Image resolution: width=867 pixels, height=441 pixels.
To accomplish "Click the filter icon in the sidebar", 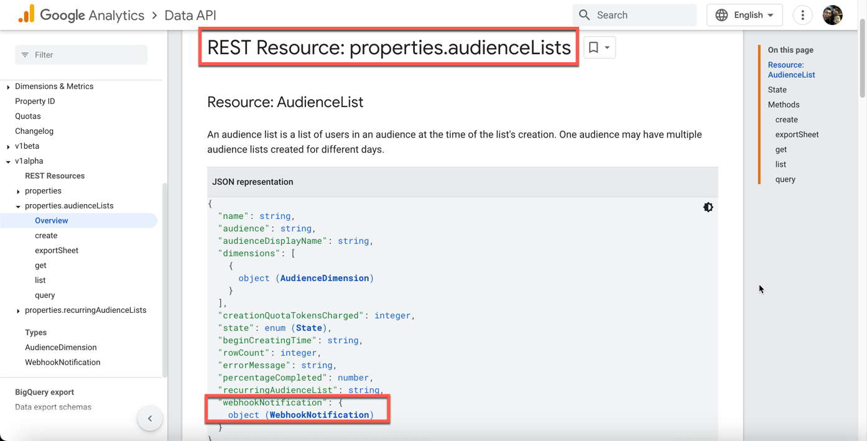I will (x=25, y=55).
